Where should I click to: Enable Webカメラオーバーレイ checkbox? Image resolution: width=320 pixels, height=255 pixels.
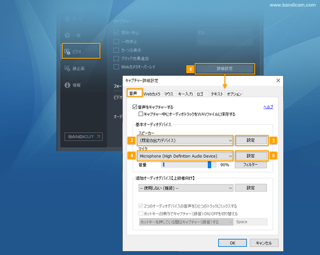pyautogui.click(x=116, y=67)
